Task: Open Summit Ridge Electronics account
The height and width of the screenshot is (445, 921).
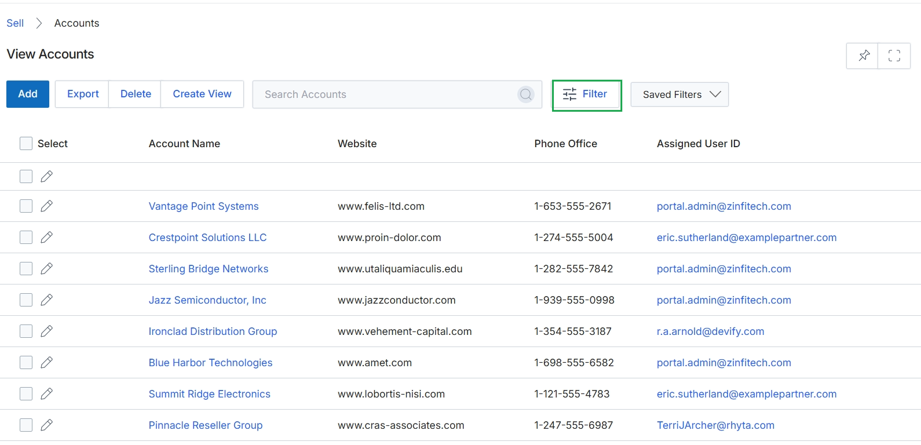Action: pos(210,394)
